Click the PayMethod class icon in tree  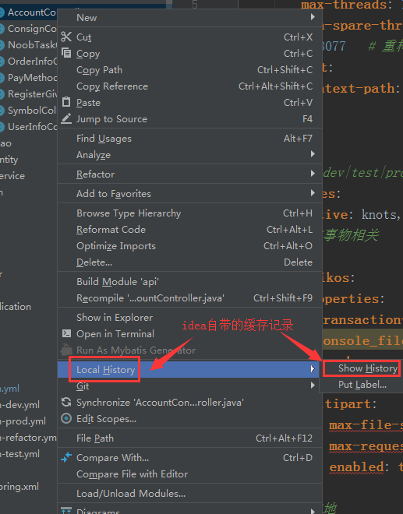tap(2, 78)
